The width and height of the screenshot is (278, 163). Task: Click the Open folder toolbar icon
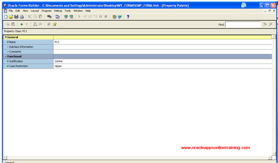coord(11,17)
